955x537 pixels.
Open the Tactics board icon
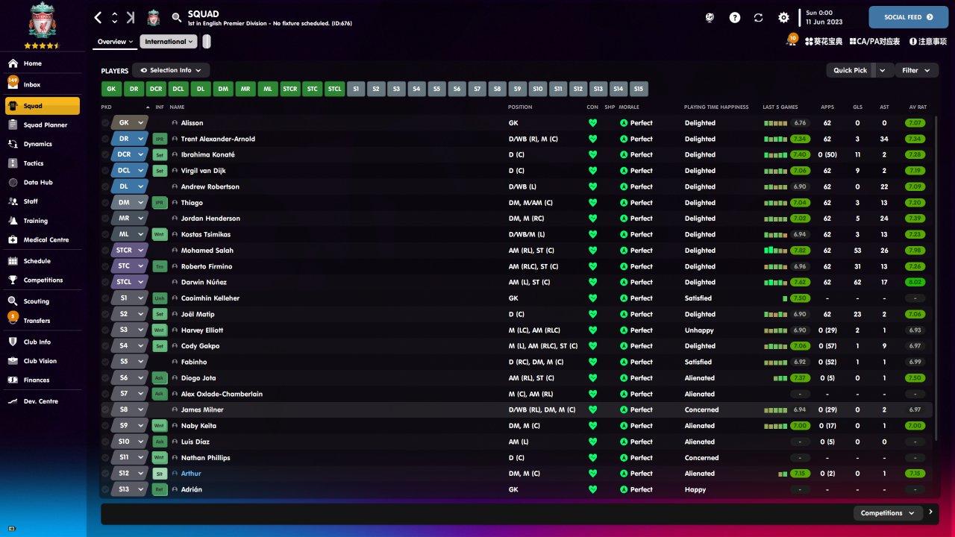(x=13, y=163)
